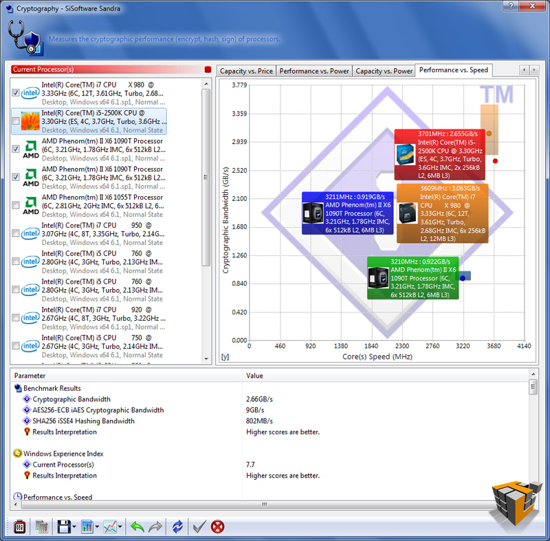Check the Intel Core i5 750 checkbox

coord(15,346)
